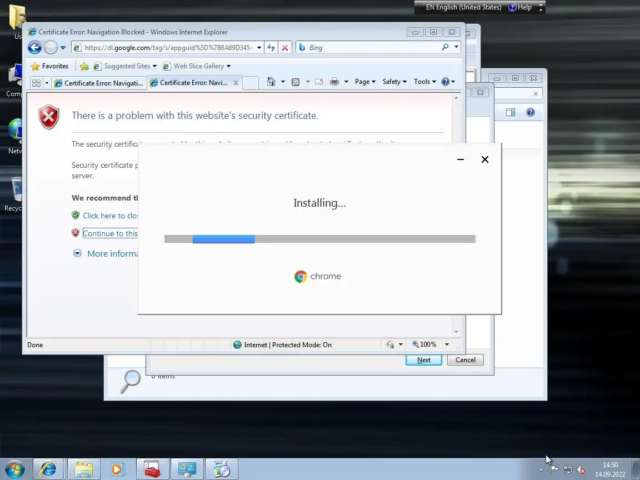Expand the zoom level dropdown arrow
The image size is (640, 480).
(447, 344)
